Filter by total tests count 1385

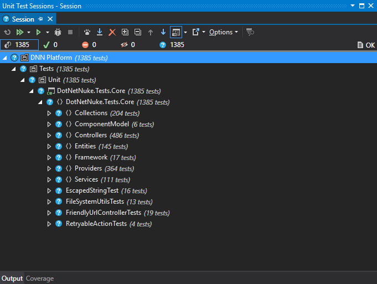pos(19,45)
